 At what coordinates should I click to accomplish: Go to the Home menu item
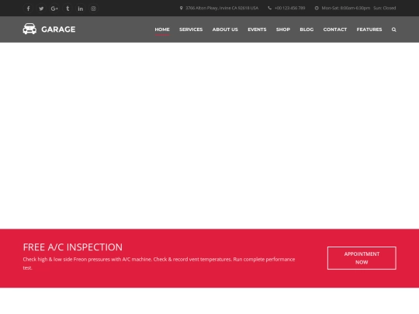point(162,29)
